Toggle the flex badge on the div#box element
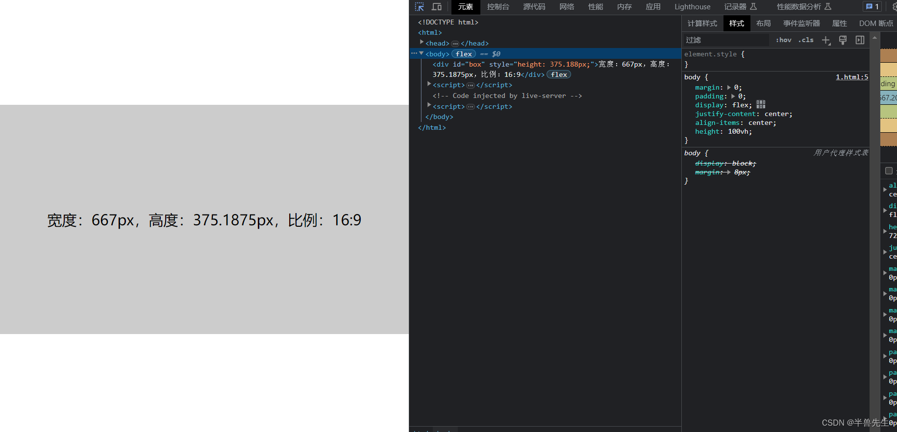The height and width of the screenshot is (432, 897). point(559,74)
